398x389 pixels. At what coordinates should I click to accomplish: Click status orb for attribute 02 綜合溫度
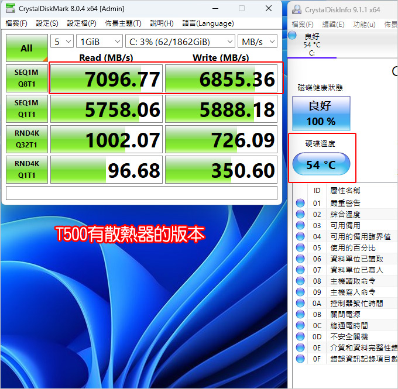coord(300,214)
